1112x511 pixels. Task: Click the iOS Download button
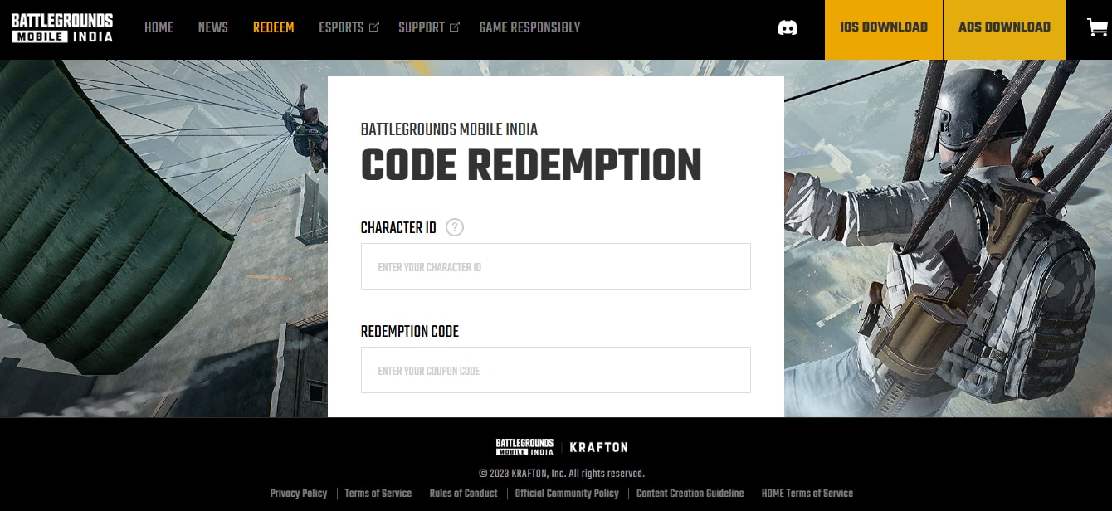[884, 30]
